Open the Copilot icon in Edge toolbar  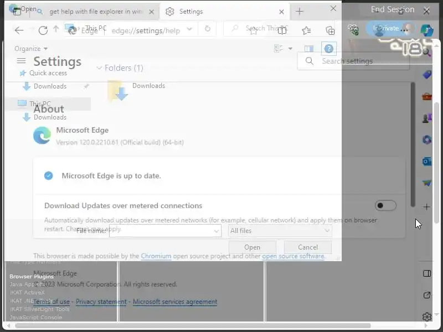point(426,30)
